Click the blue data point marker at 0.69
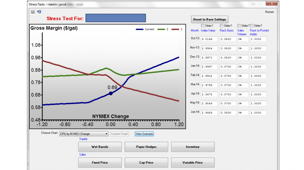Image resolution: width=304 pixels, height=170 pixels. click(111, 93)
